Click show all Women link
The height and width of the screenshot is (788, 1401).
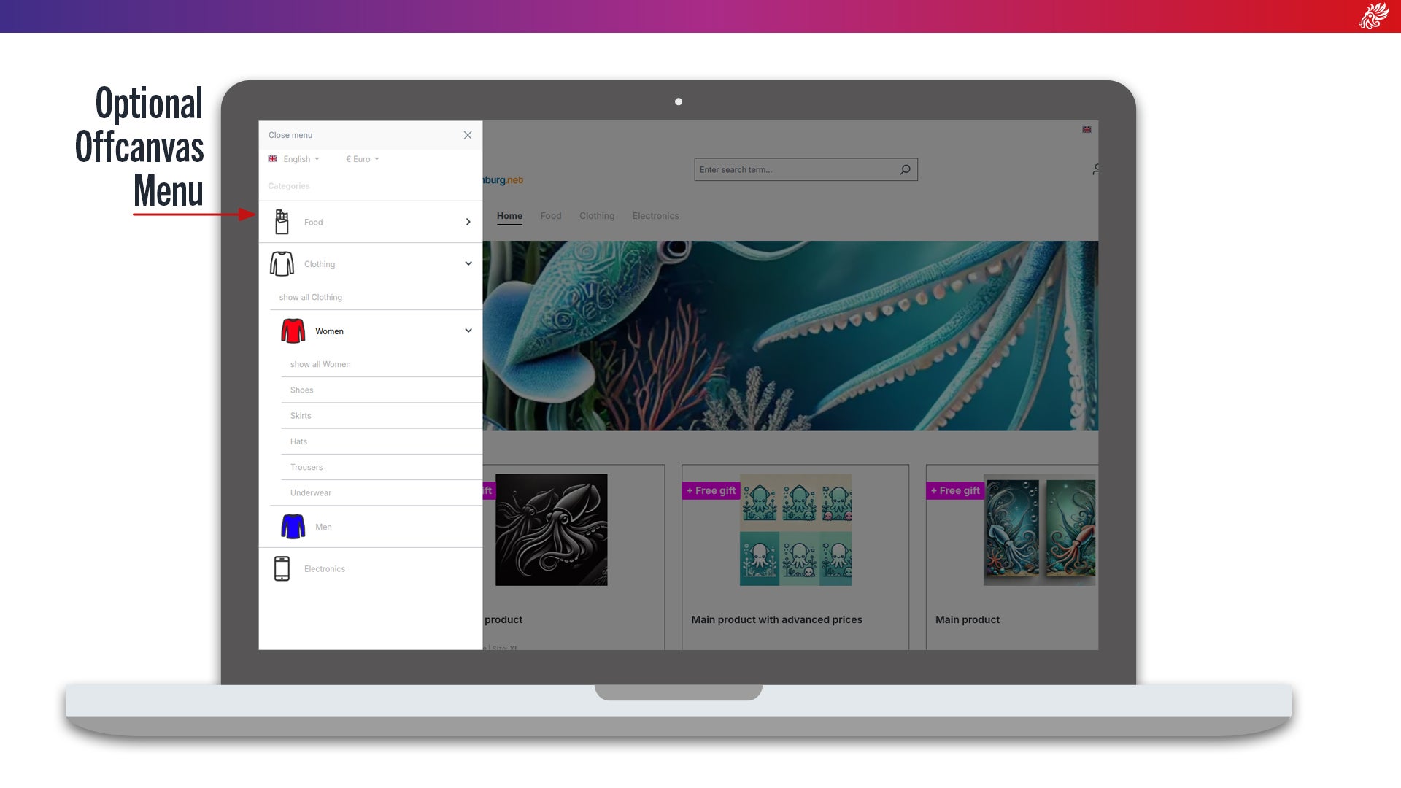coord(320,363)
